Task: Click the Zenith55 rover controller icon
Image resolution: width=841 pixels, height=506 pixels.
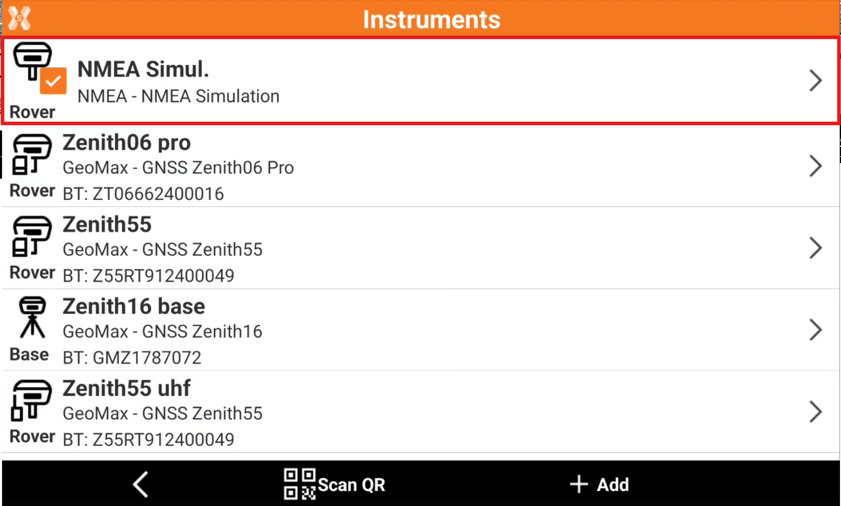Action: coord(32,236)
